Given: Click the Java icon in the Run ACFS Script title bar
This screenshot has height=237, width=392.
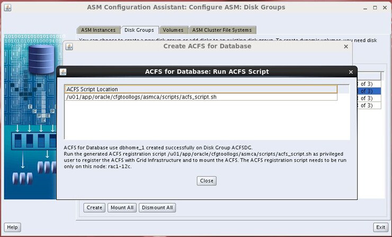Looking at the screenshot, I should [x=63, y=72].
